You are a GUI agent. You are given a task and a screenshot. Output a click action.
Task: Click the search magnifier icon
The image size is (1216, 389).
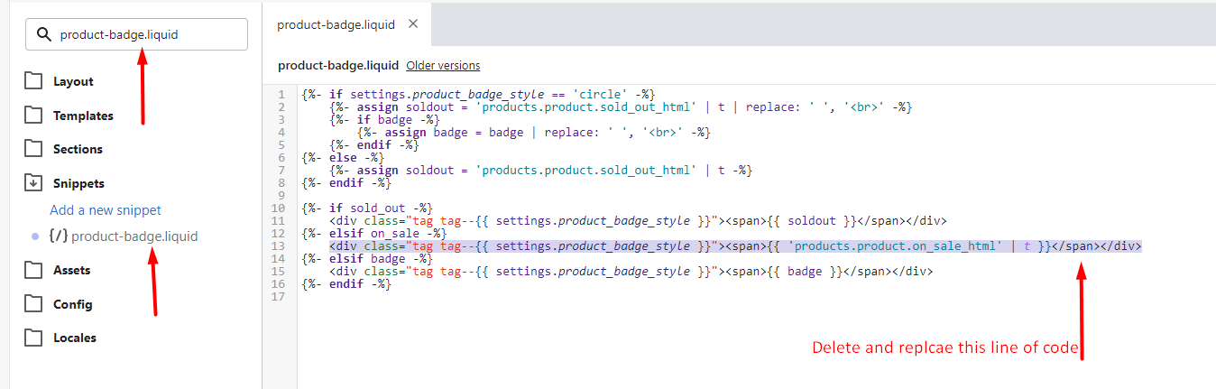coord(43,35)
